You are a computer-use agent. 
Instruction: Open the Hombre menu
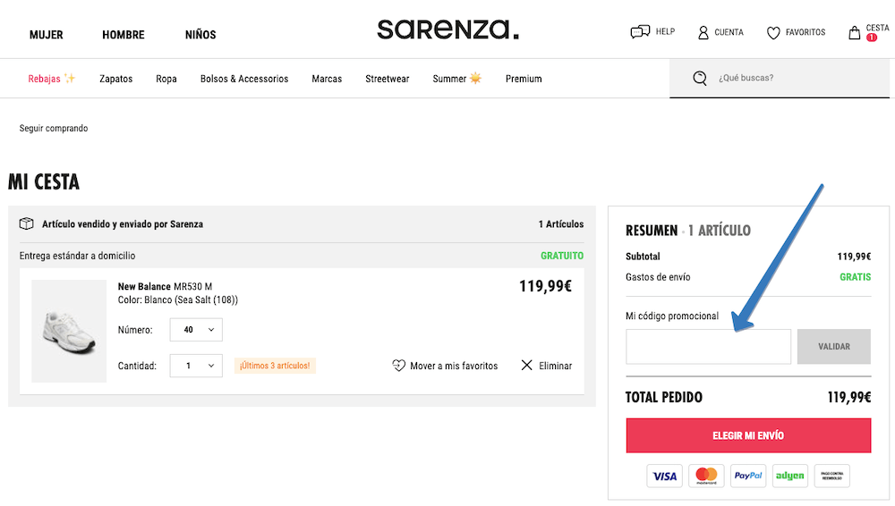point(124,35)
